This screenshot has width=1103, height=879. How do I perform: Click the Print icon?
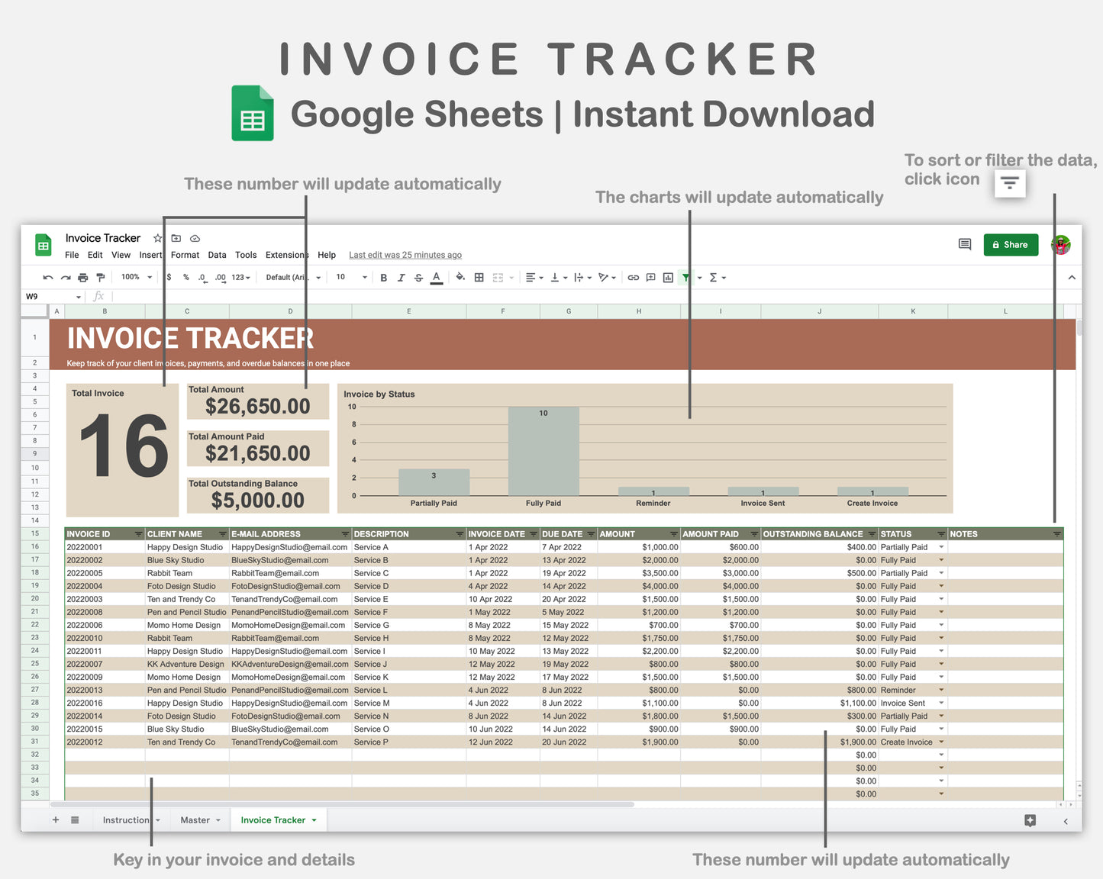point(82,277)
